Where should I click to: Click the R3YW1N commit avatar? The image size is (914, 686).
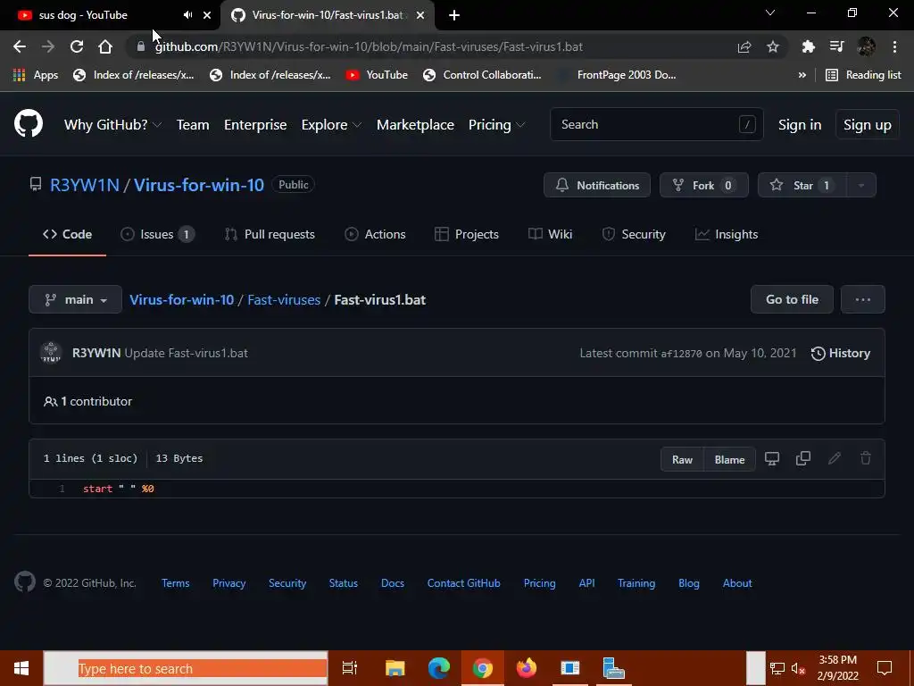(51, 352)
